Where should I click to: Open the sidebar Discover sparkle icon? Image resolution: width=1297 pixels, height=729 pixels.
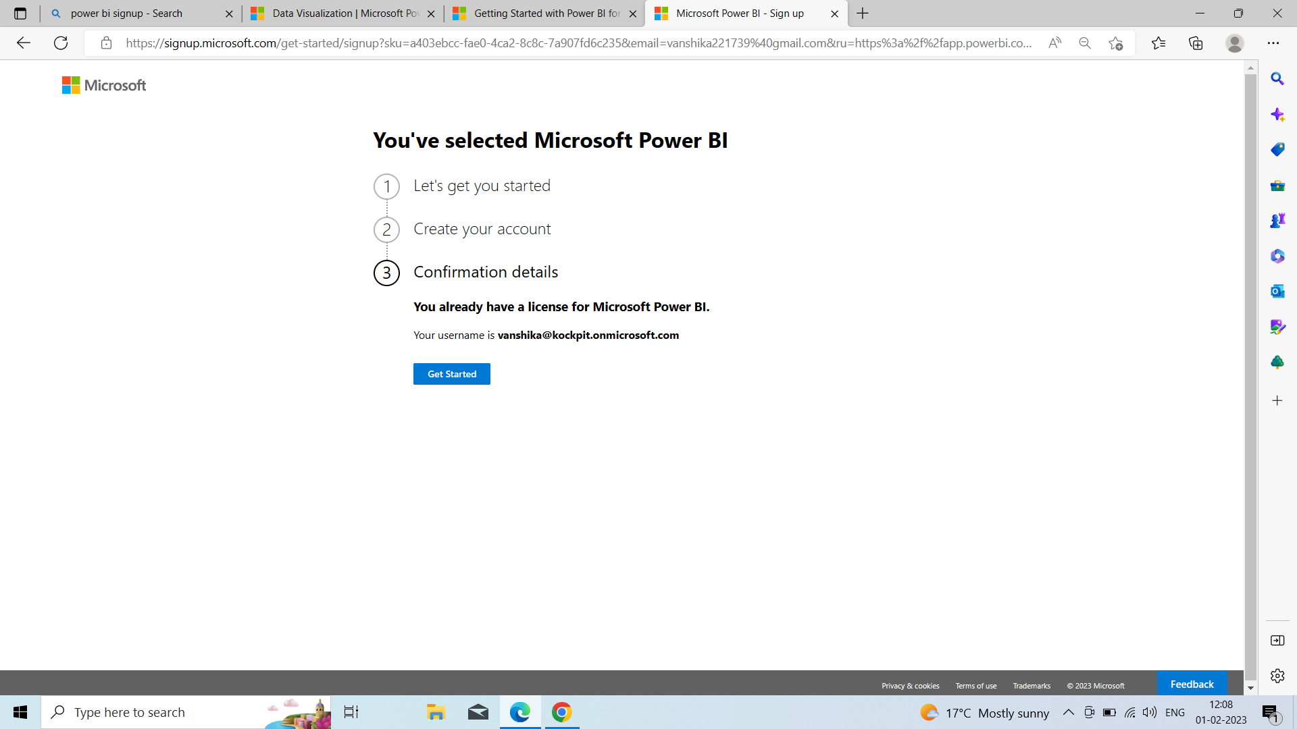click(x=1277, y=114)
